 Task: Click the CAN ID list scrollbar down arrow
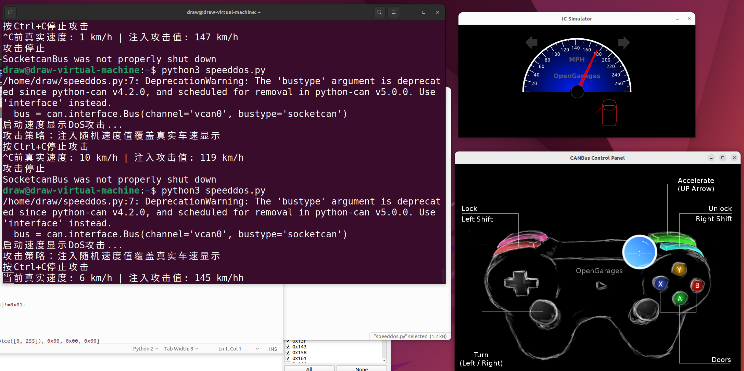click(384, 360)
